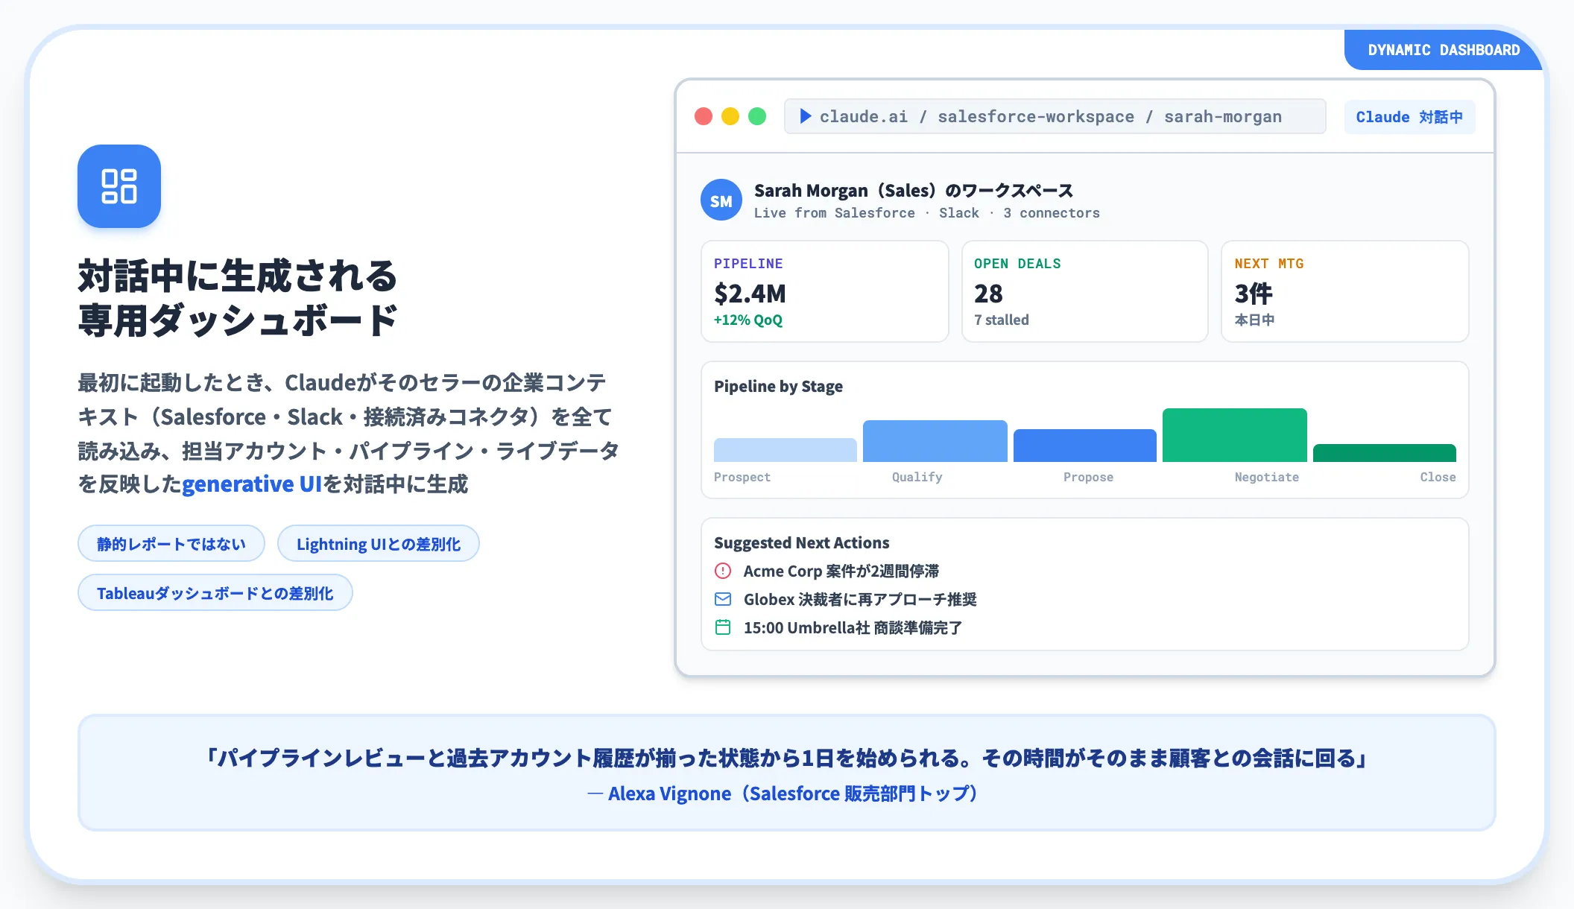1574x909 pixels.
Task: Click the green window maximize dot
Action: [757, 116]
